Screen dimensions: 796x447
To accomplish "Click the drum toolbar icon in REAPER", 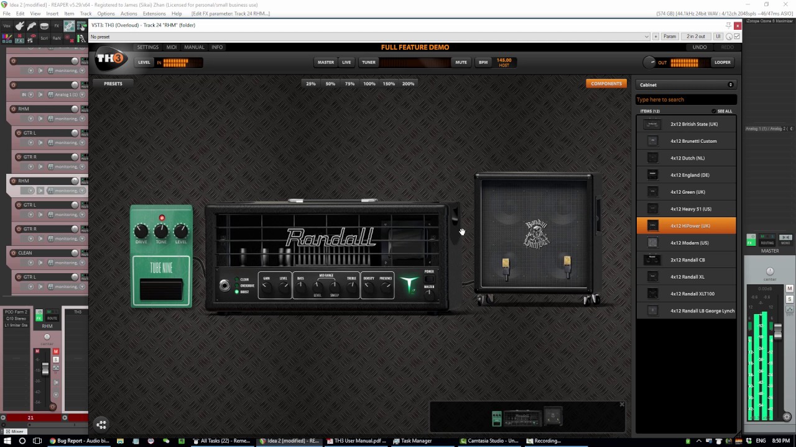I will (44, 26).
